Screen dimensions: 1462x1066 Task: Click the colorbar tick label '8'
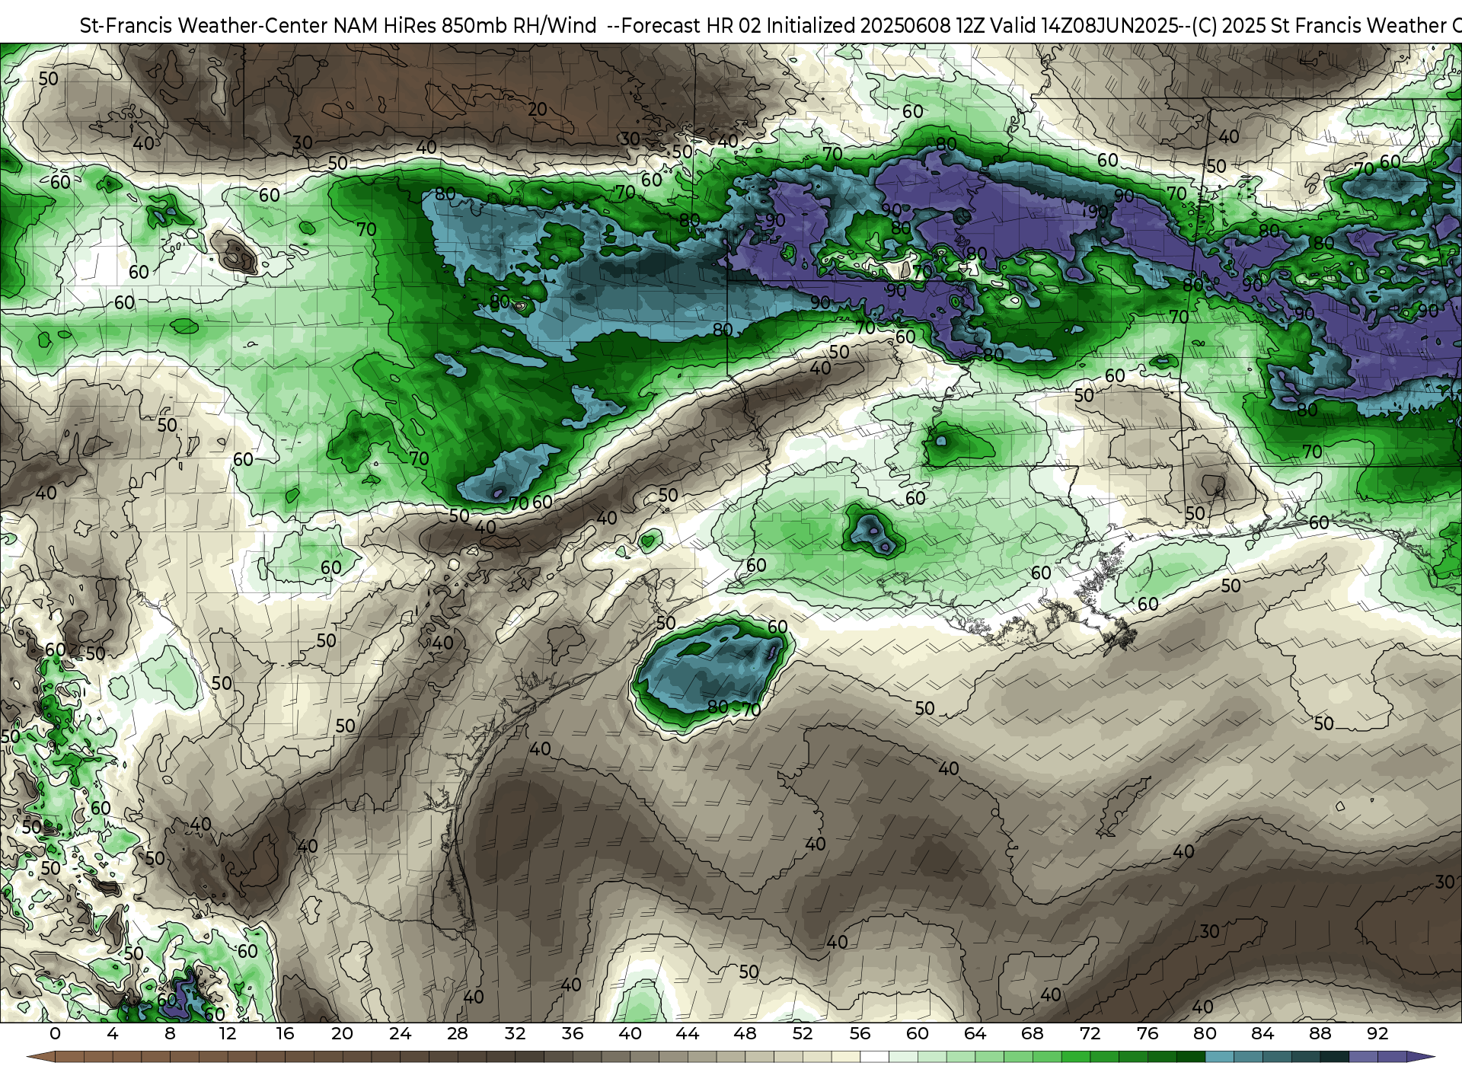coord(170,1033)
